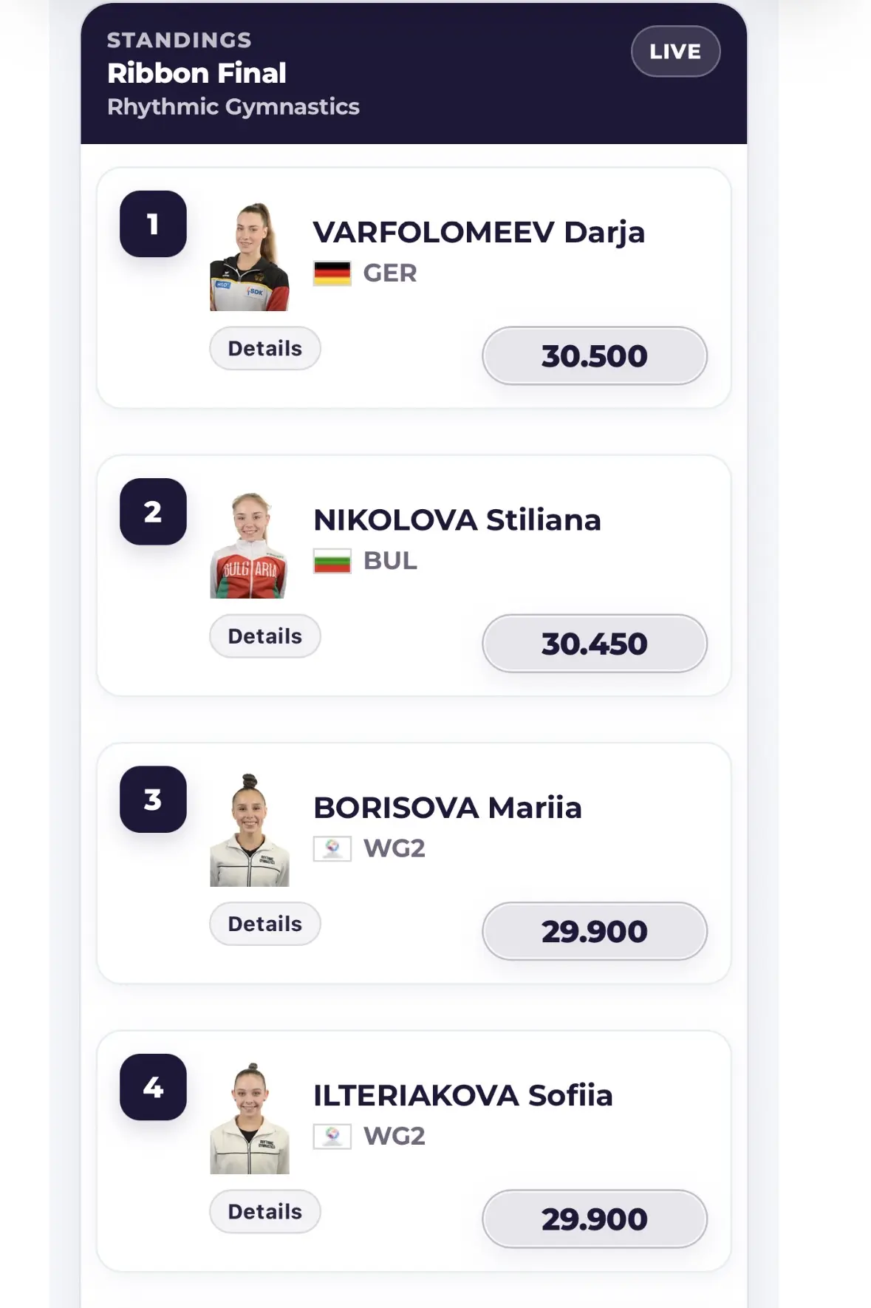Click the WG2 flag next to Ilteriakova
The width and height of the screenshot is (871, 1308).
[332, 1136]
